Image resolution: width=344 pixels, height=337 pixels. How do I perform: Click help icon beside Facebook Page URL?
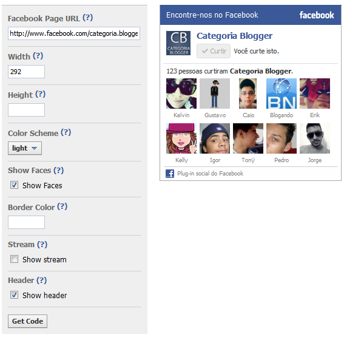coord(88,18)
